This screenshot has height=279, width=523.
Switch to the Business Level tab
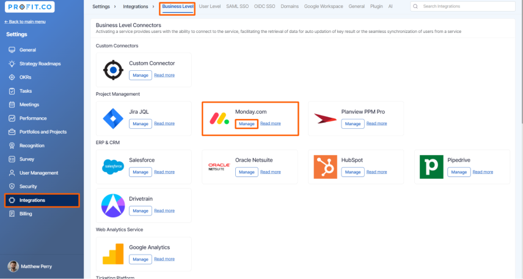click(178, 6)
